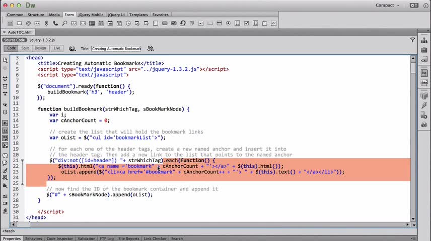The width and height of the screenshot is (431, 241).
Task: Toggle Live view mode
Action: (57, 48)
